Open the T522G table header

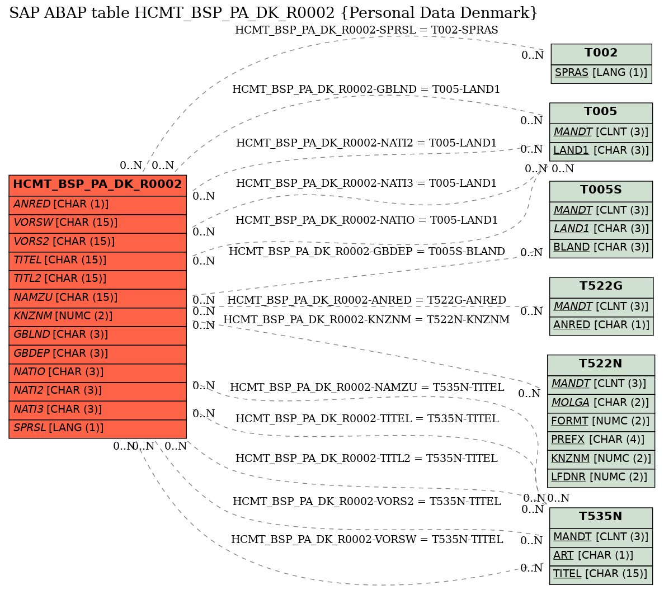pyautogui.click(x=601, y=287)
